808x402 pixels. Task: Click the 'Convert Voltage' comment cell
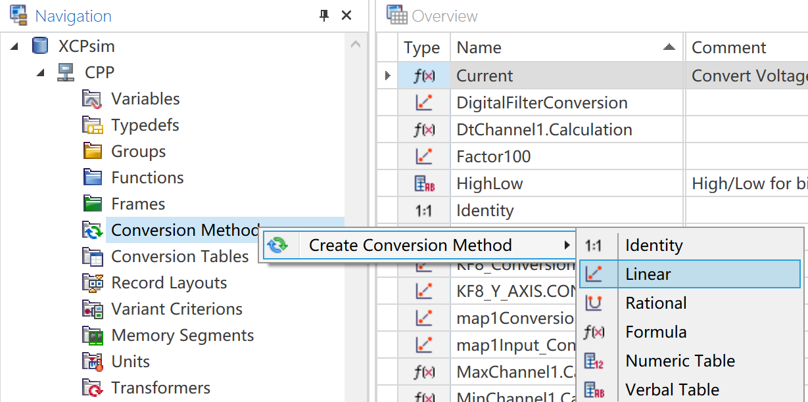[747, 76]
